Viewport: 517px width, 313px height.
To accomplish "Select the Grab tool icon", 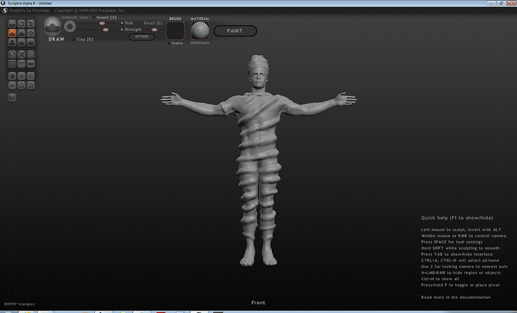I will [32, 32].
